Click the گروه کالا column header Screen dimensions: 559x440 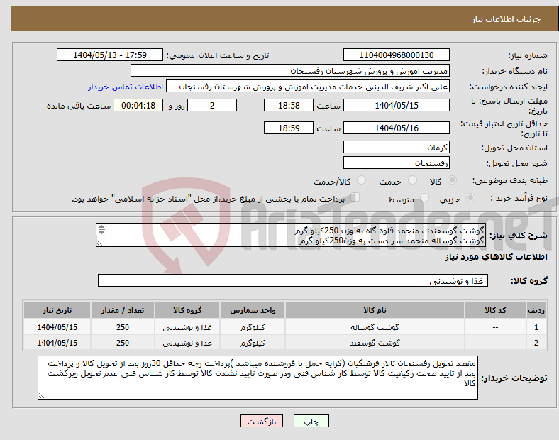pyautogui.click(x=187, y=310)
